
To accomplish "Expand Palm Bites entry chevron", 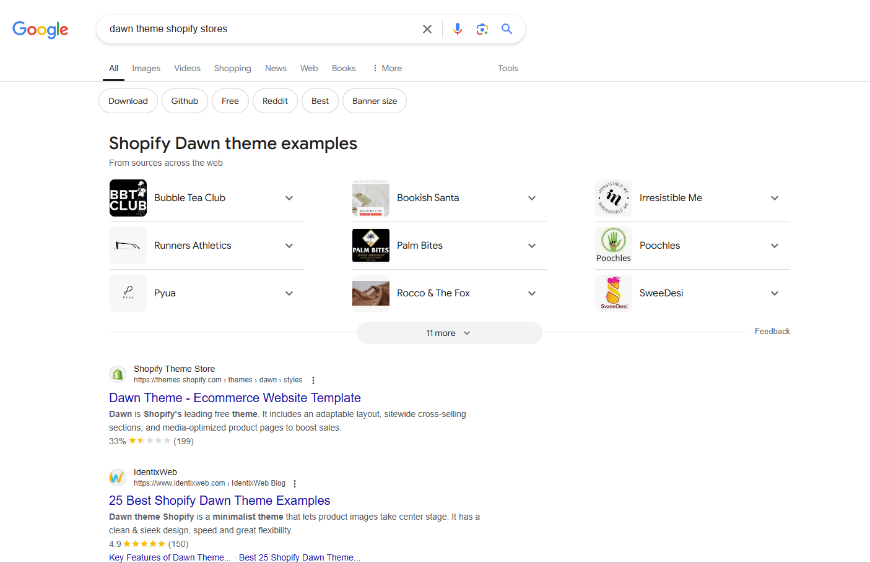I will pos(532,246).
